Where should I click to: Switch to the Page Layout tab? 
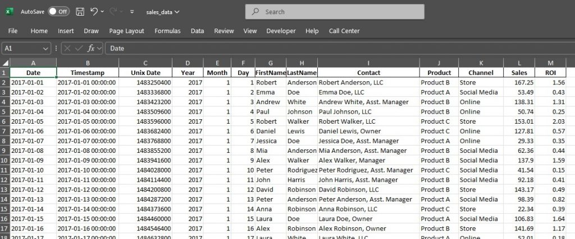[126, 31]
